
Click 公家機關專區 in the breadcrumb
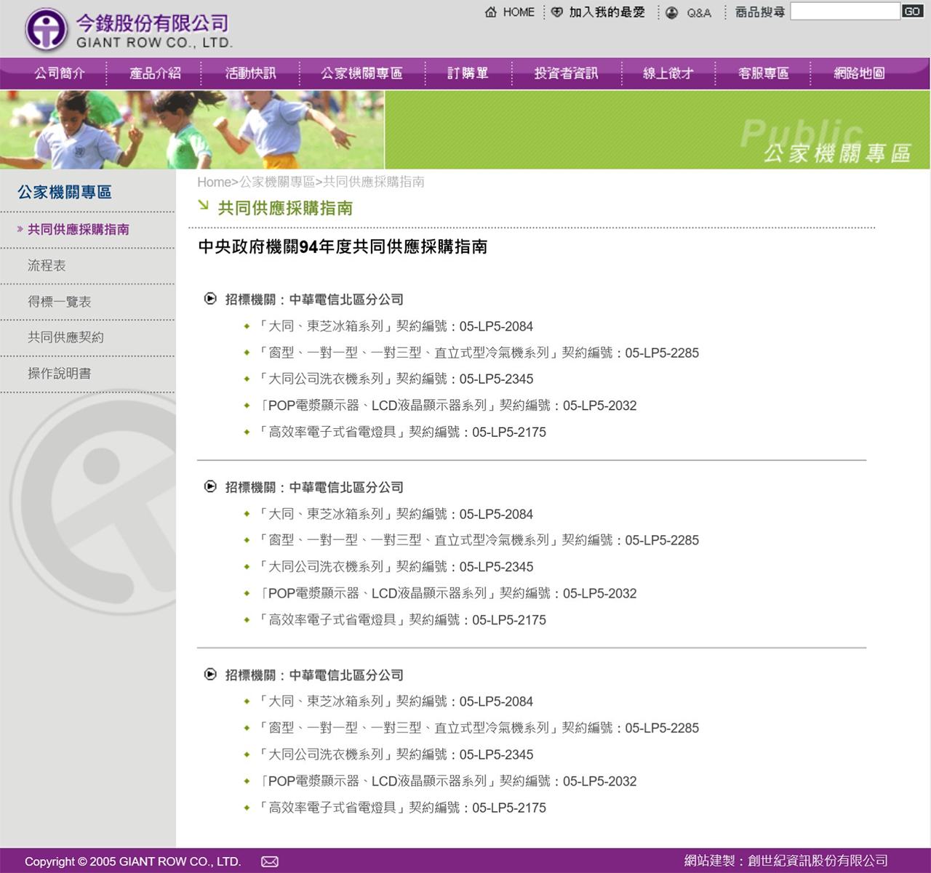point(277,182)
